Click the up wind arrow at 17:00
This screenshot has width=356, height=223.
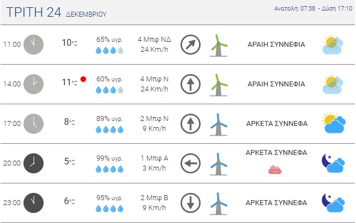tap(191, 124)
